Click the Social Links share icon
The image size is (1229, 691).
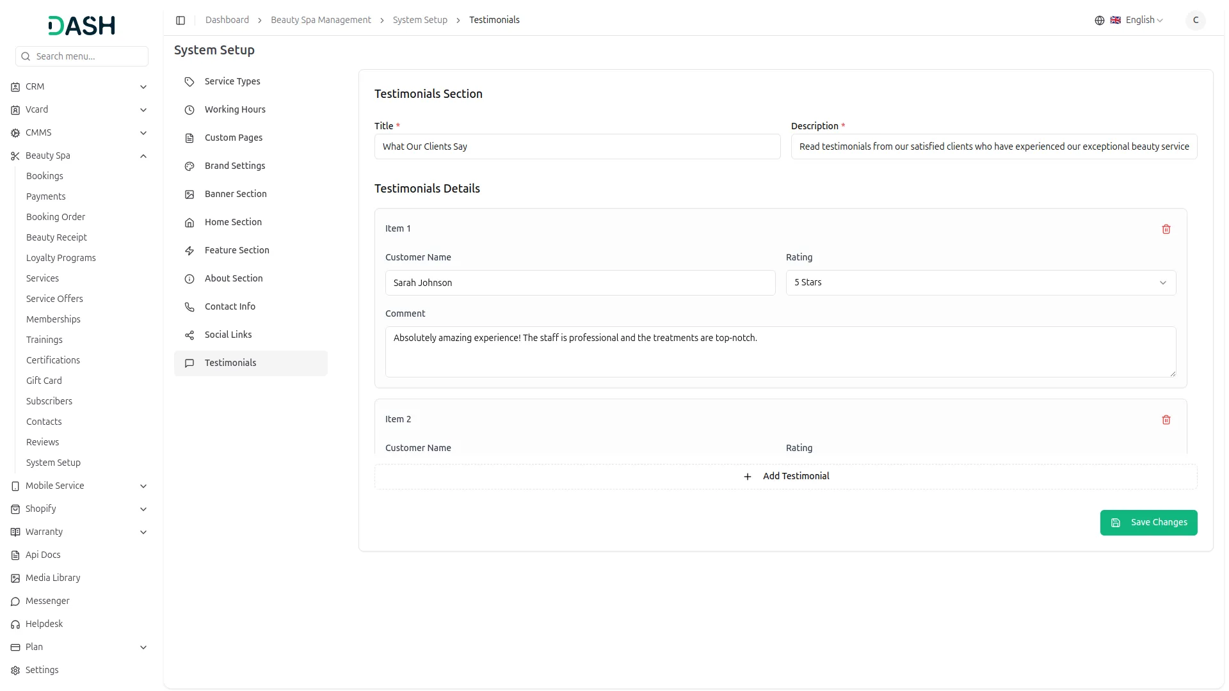(189, 335)
